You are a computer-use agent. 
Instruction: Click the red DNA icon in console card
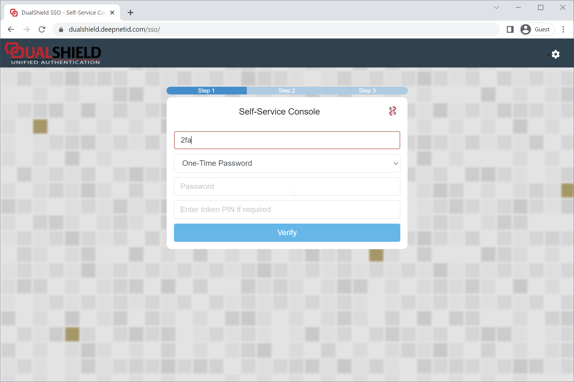(x=392, y=111)
